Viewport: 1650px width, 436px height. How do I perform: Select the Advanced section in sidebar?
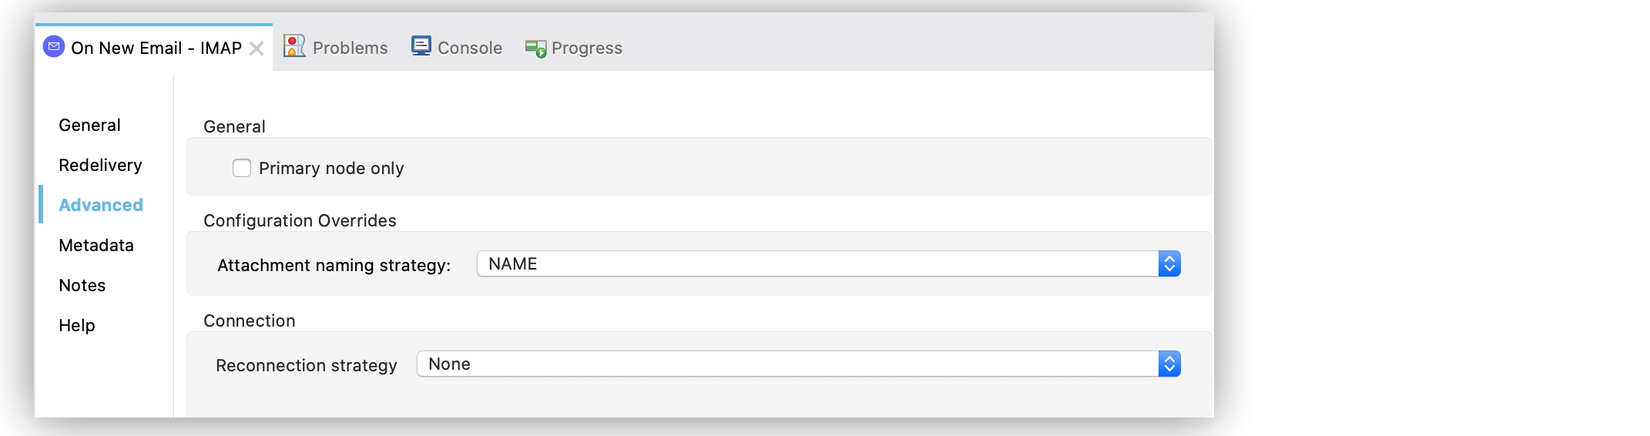pyautogui.click(x=101, y=205)
